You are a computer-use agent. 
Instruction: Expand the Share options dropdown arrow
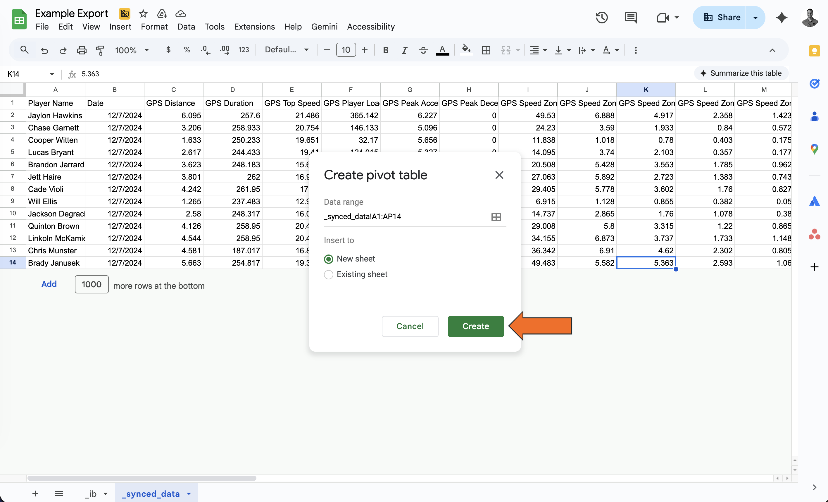point(755,18)
